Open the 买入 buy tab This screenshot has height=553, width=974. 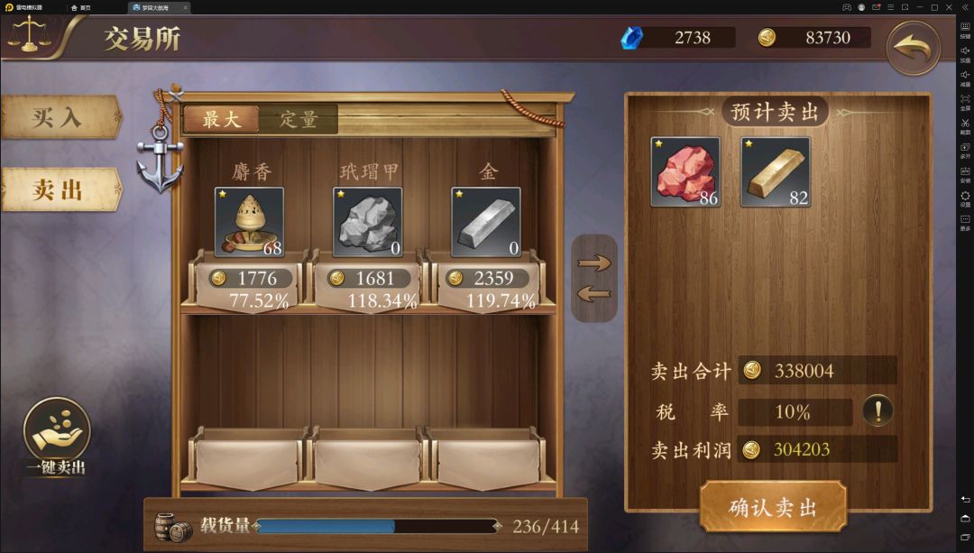pyautogui.click(x=60, y=116)
